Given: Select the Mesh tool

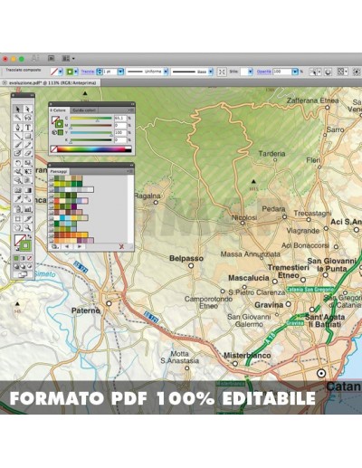Looking at the screenshot, I should click(18, 190).
